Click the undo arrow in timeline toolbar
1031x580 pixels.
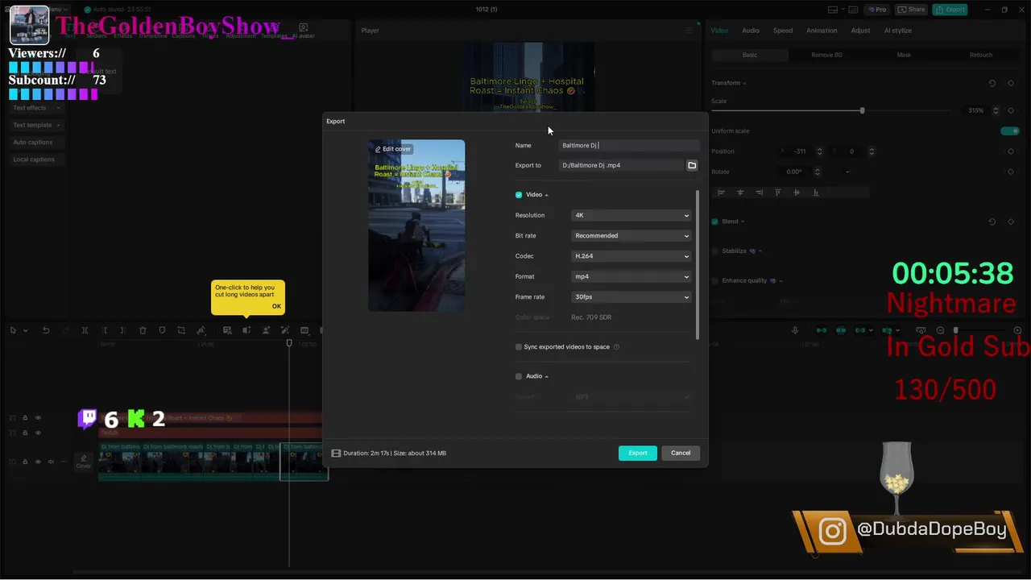[x=46, y=330]
